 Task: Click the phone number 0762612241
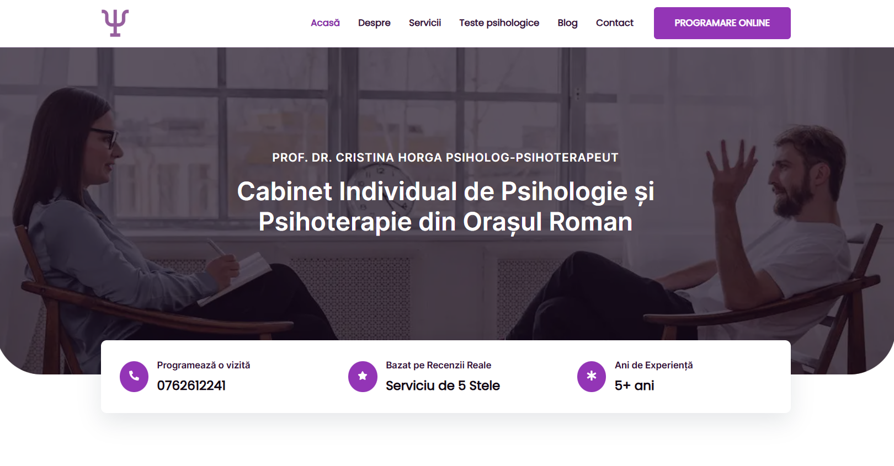tap(191, 385)
